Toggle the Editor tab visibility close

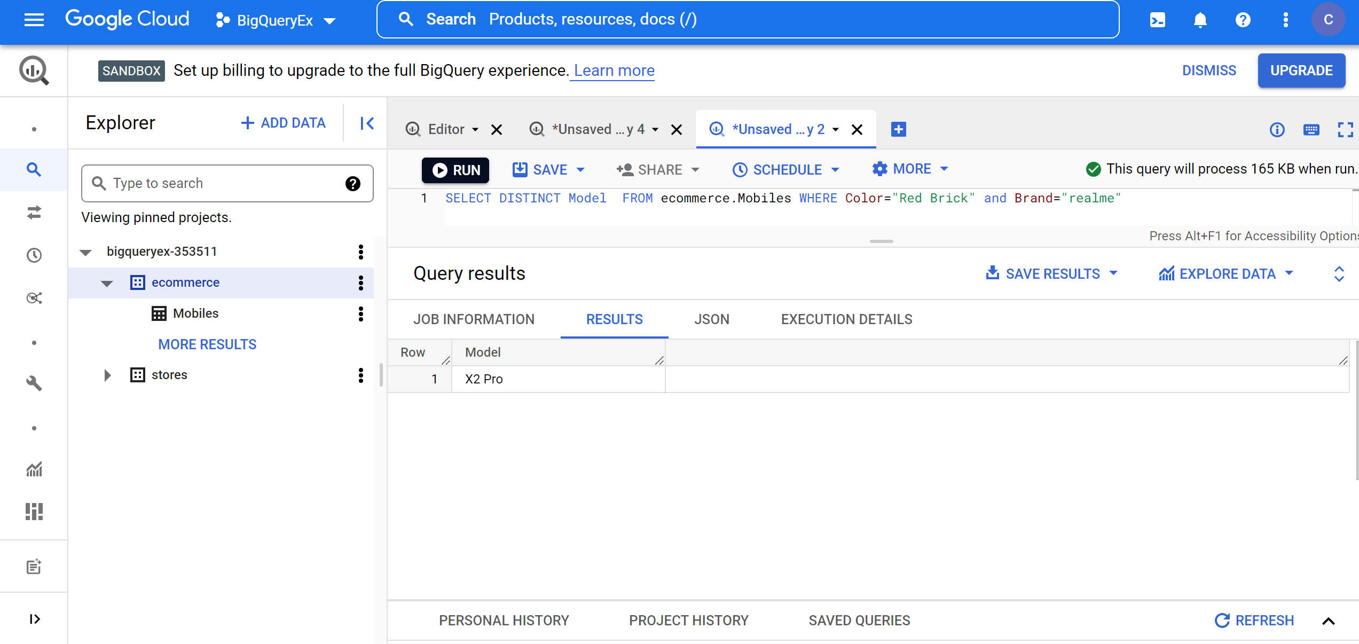click(x=497, y=129)
